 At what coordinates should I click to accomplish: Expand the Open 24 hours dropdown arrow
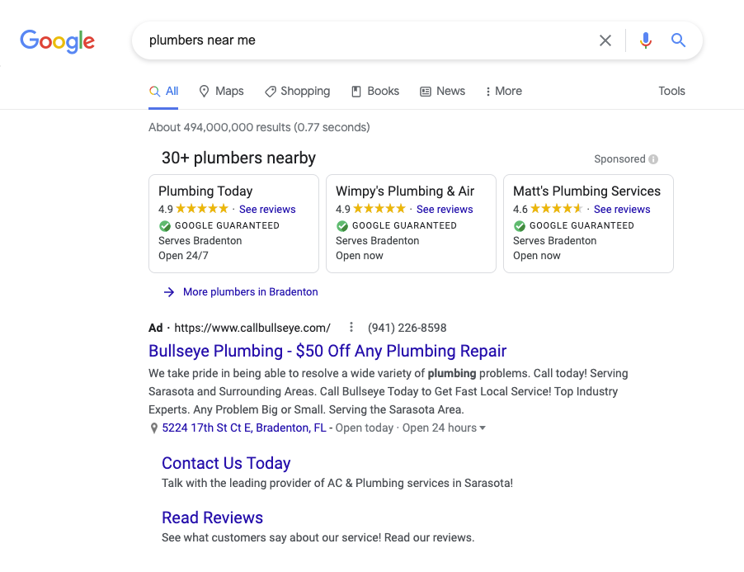tap(483, 428)
